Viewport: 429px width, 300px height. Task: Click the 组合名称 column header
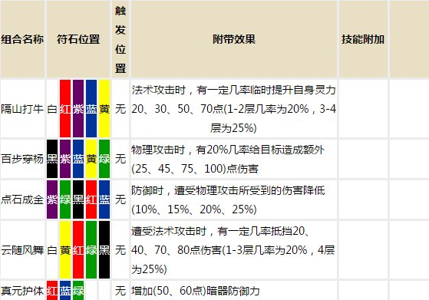(22, 39)
